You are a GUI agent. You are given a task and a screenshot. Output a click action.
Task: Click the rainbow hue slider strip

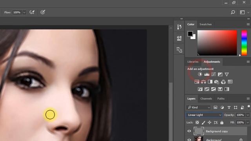pyautogui.click(x=244, y=43)
